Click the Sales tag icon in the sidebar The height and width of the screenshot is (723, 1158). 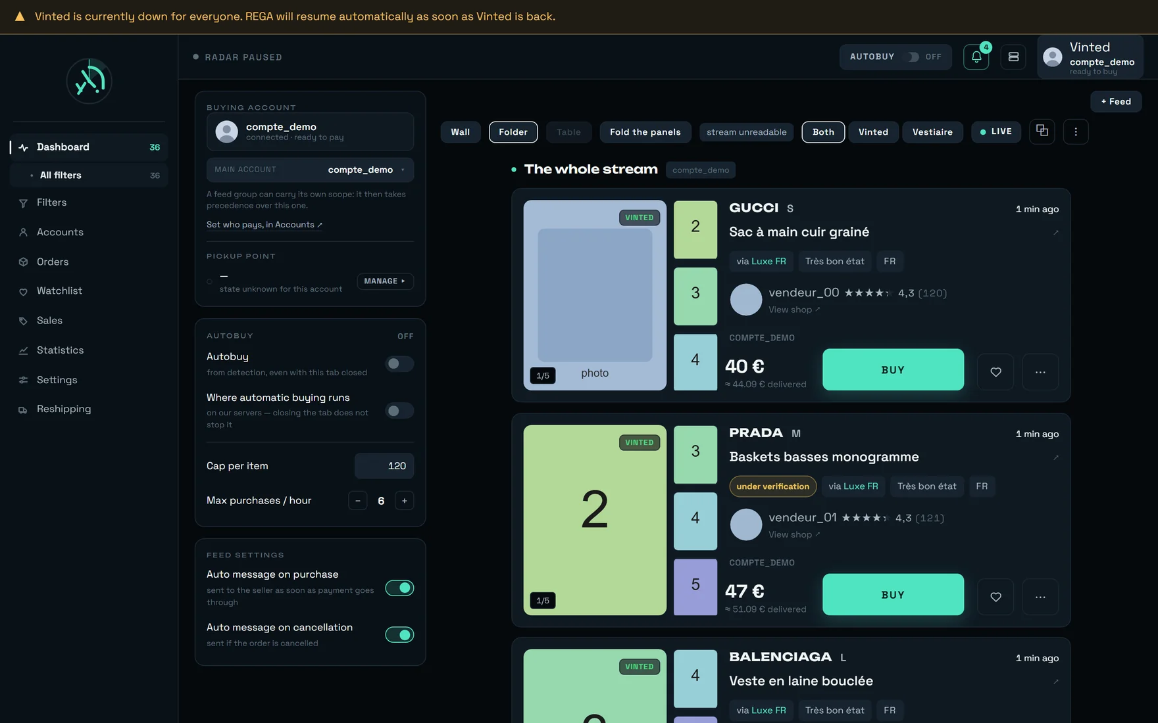click(x=23, y=321)
